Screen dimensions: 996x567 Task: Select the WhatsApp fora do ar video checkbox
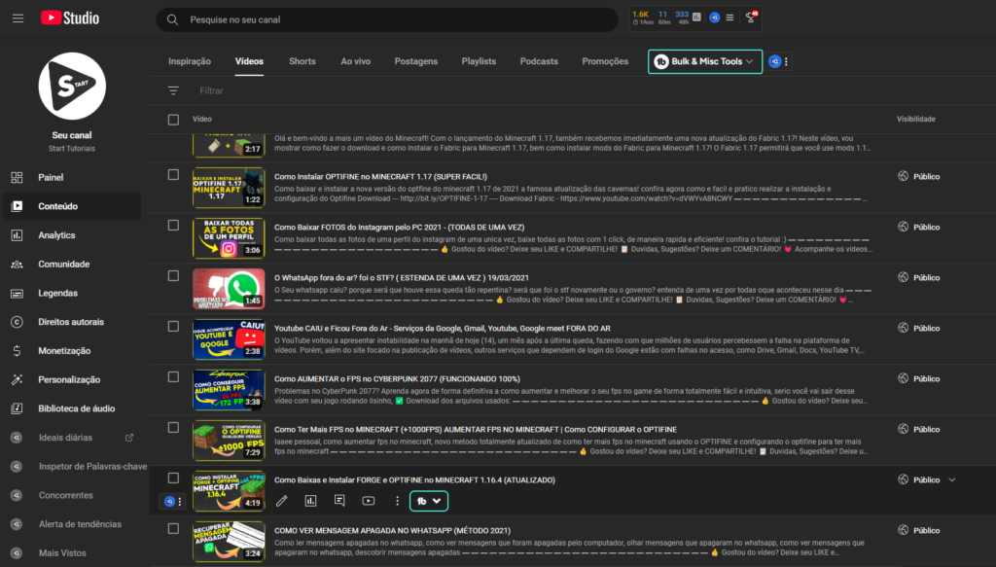[x=173, y=275]
